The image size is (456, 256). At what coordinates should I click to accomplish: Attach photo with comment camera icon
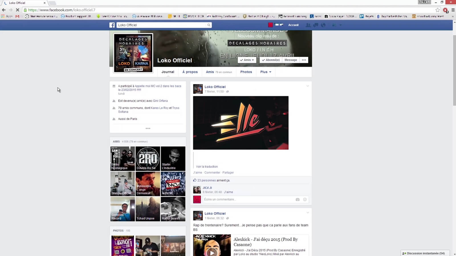point(298,200)
